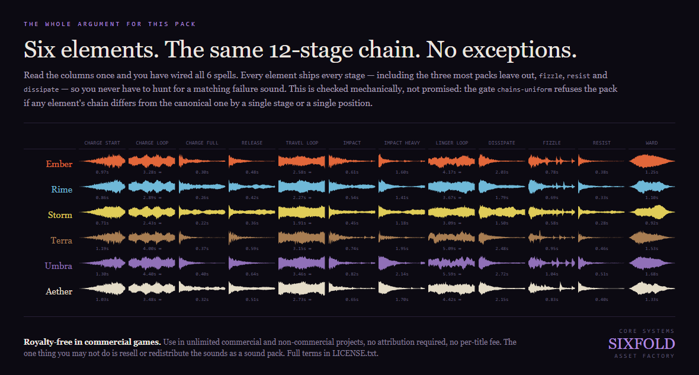Click the Ember row label
Screen dimensions: 699x375
[59, 164]
